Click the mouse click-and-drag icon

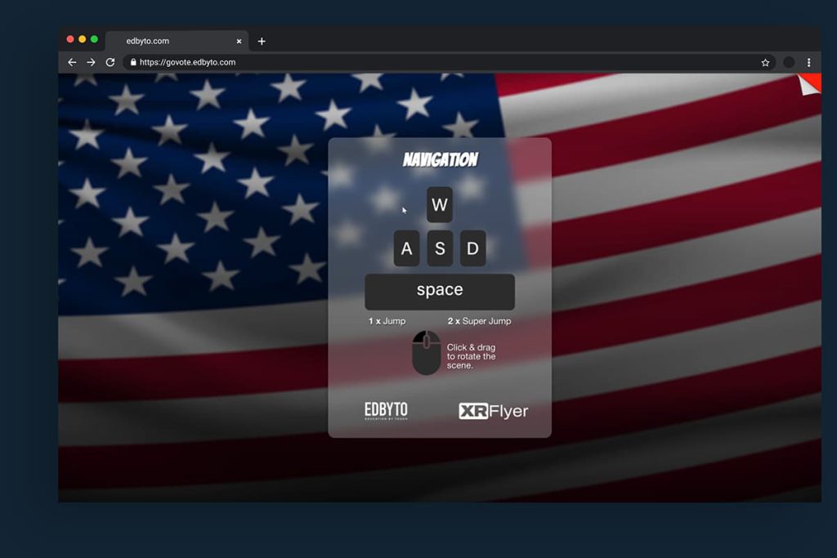click(x=426, y=353)
